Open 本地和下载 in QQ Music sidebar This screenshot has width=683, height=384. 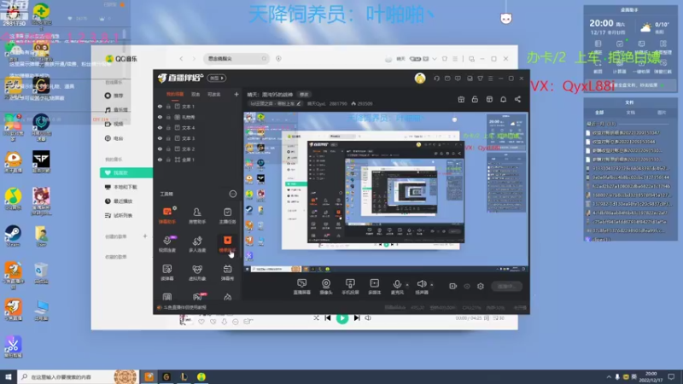tap(121, 187)
